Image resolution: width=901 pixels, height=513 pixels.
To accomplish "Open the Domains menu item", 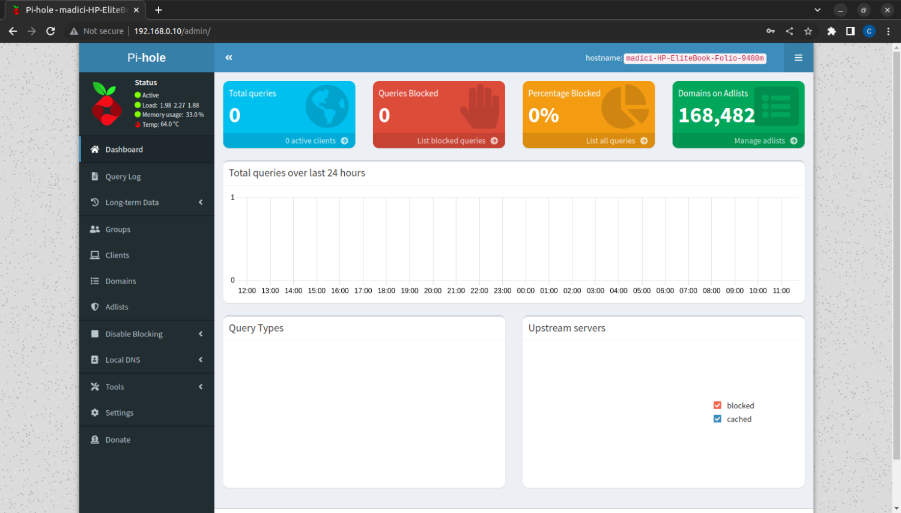I will (x=147, y=281).
